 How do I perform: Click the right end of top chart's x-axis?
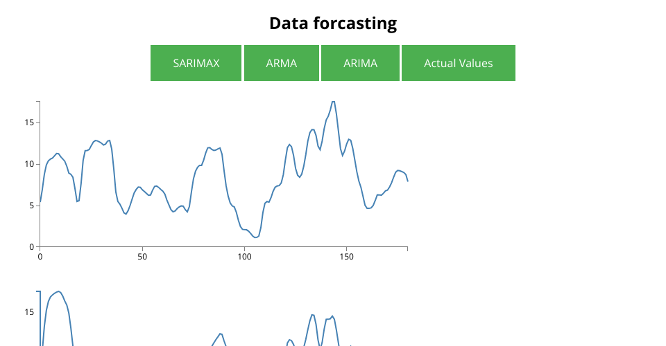click(407, 246)
